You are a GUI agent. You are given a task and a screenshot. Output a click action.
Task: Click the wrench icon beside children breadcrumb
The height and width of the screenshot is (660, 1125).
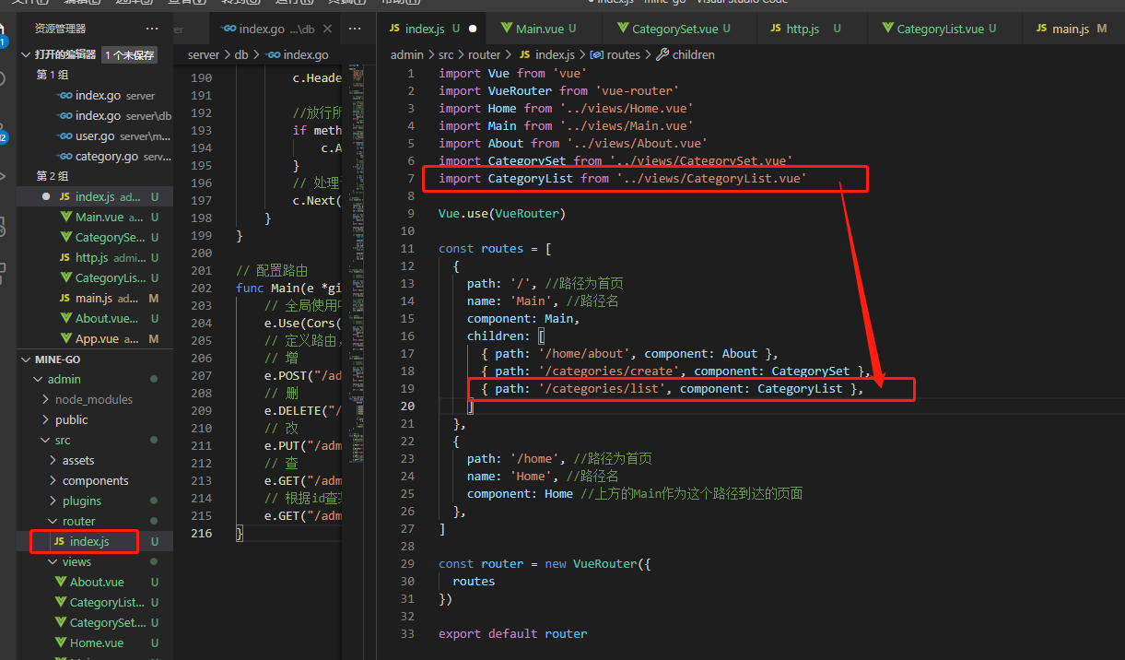tap(662, 55)
